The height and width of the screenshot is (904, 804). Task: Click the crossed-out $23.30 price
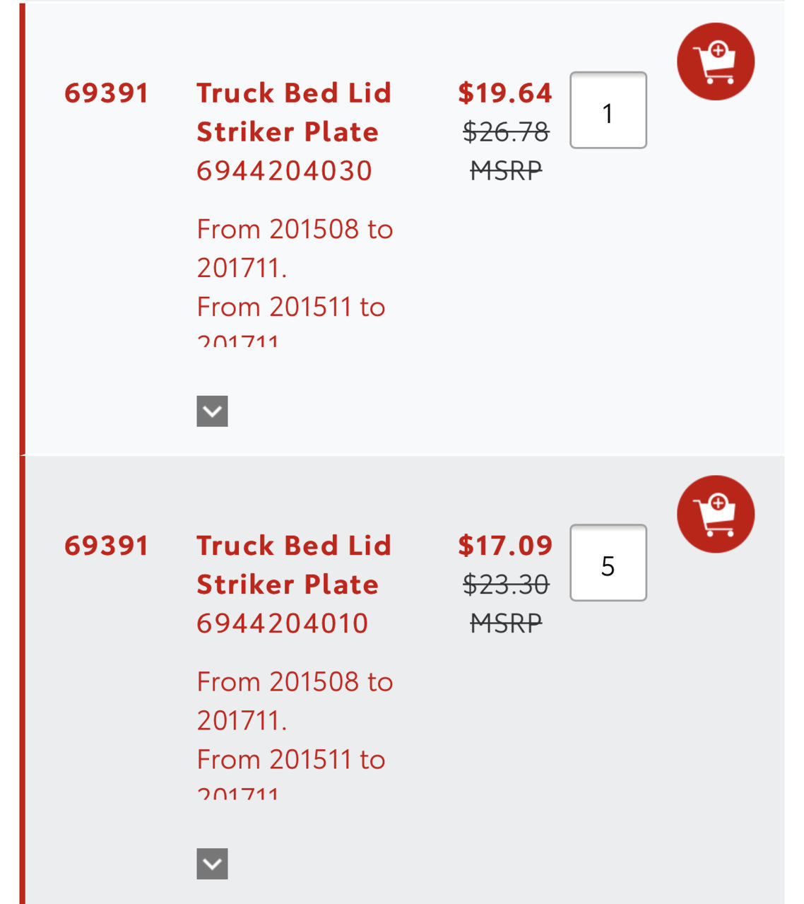click(506, 584)
